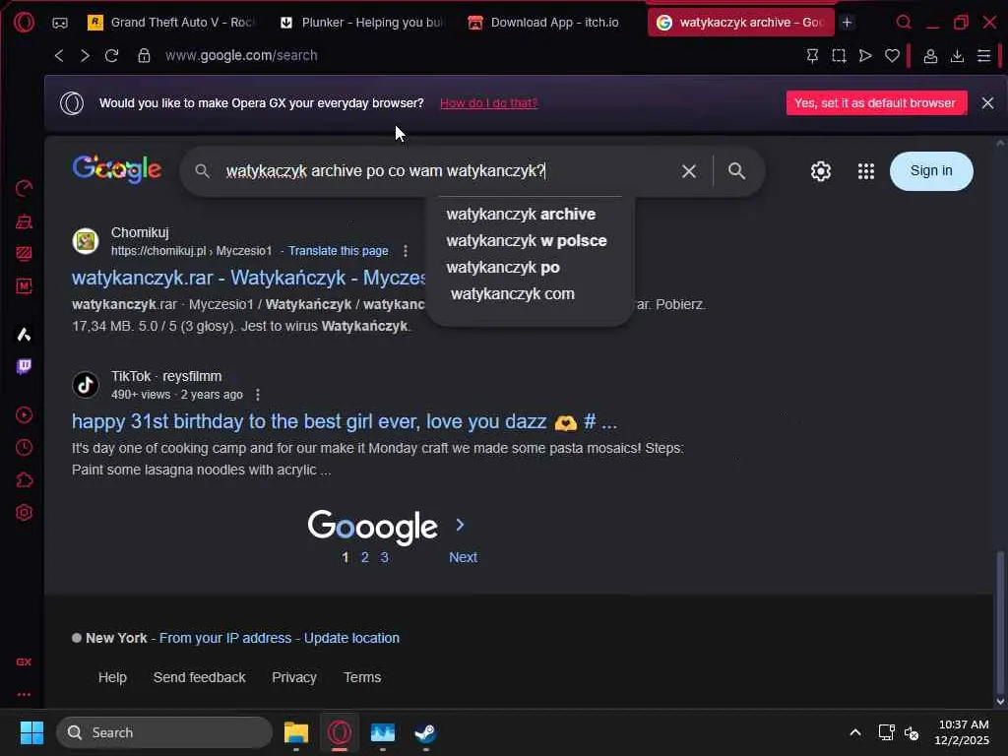This screenshot has width=1008, height=756.
Task: Go forward to next page
Action: 85,56
